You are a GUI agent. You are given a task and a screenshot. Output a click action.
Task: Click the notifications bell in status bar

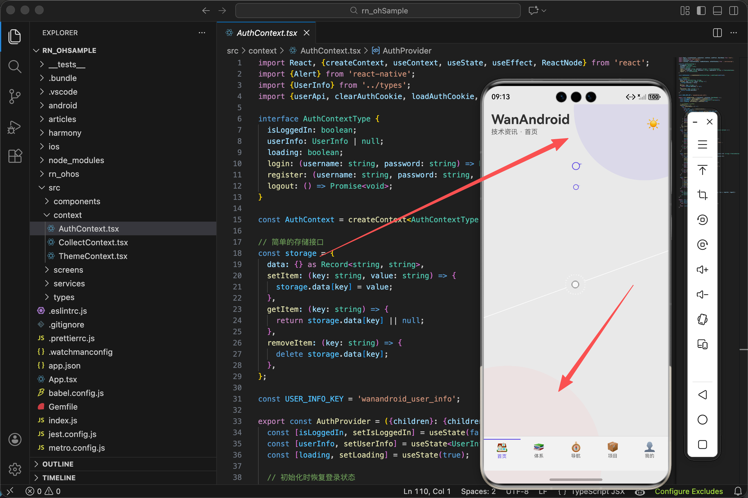tap(738, 491)
